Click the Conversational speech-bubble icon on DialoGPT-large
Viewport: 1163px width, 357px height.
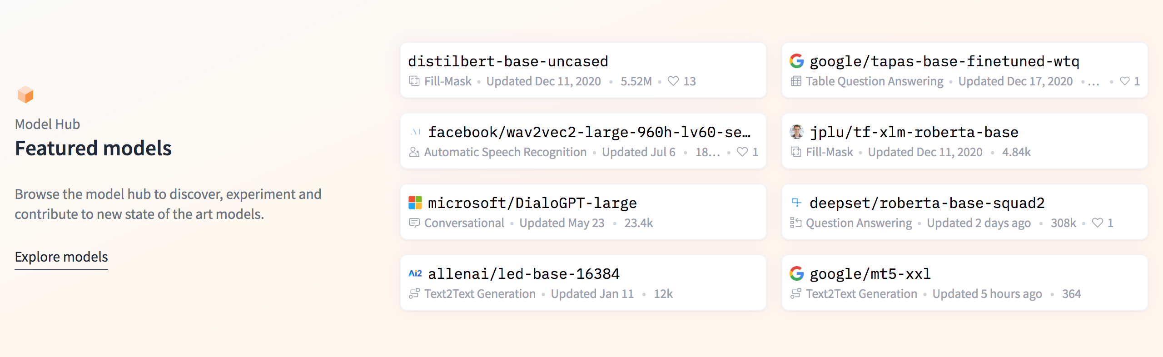[414, 223]
